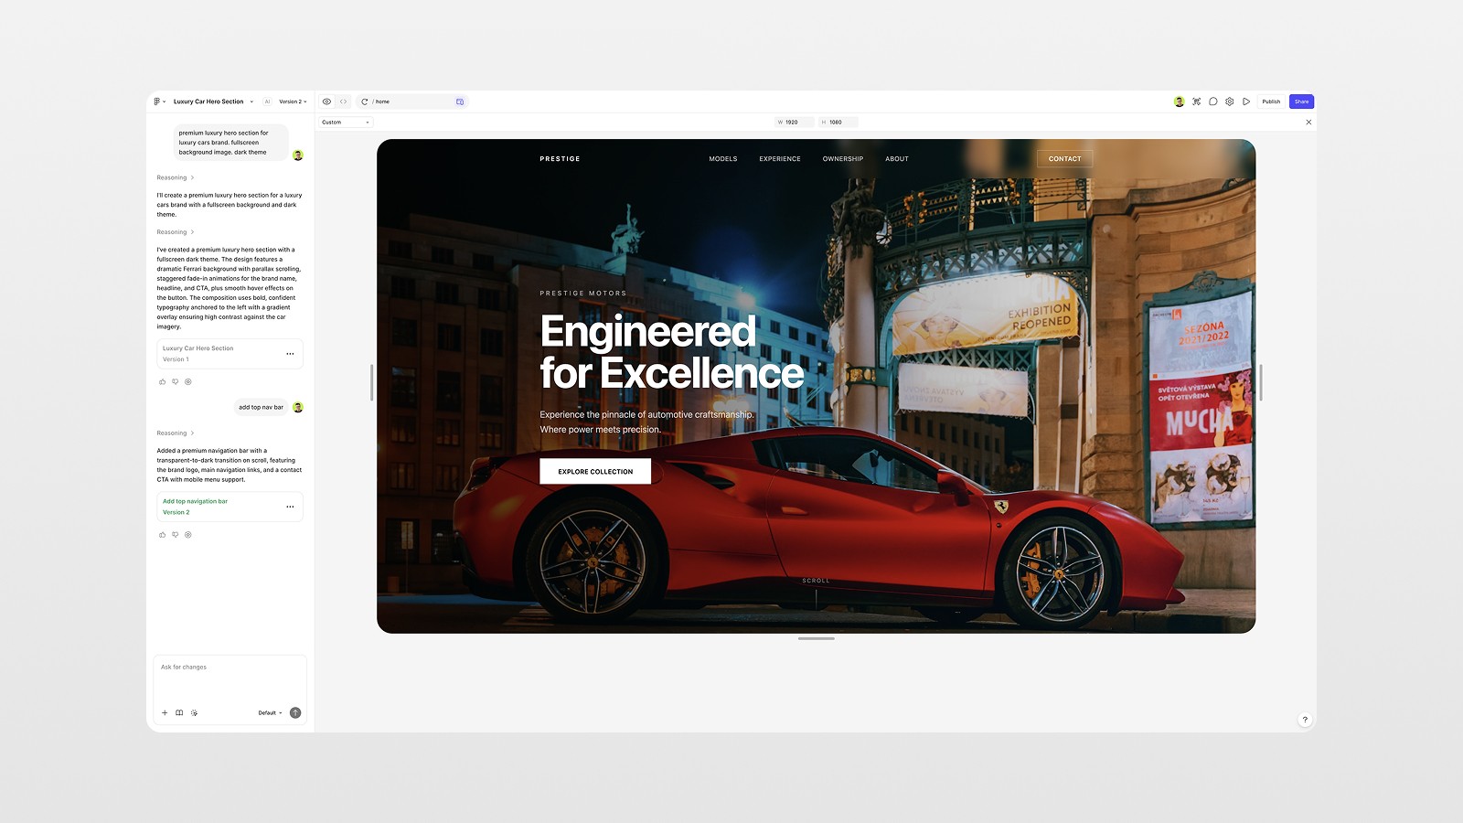Click the target icon under the Version 2 card
The width and height of the screenshot is (1463, 823).
tap(188, 535)
